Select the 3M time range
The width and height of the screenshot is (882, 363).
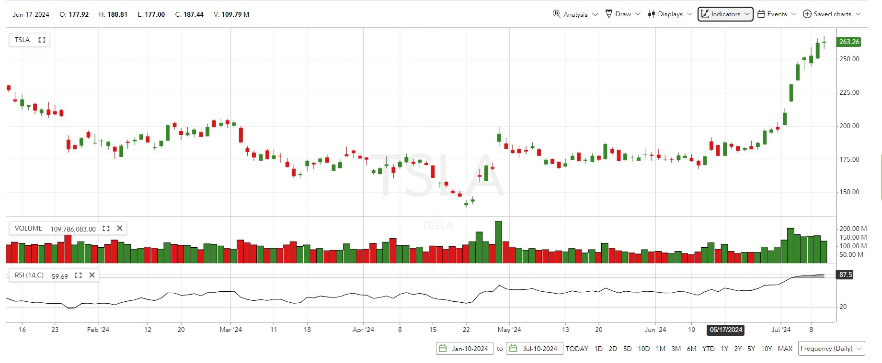click(x=676, y=349)
